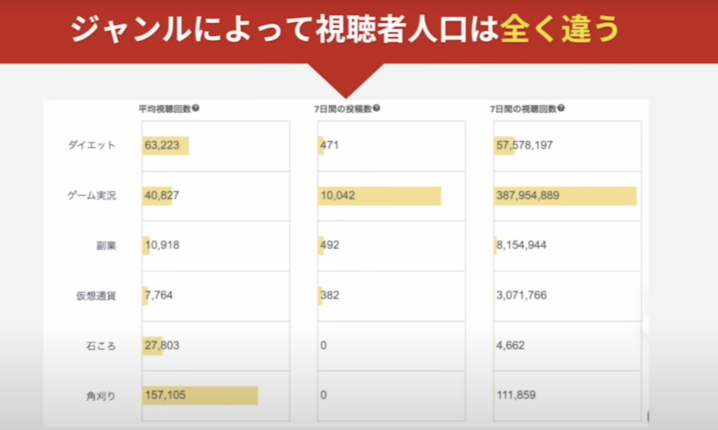Select the 平均視聴回数 column header

click(x=165, y=109)
